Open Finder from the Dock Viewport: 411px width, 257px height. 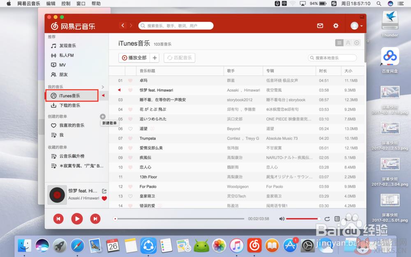(x=24, y=246)
